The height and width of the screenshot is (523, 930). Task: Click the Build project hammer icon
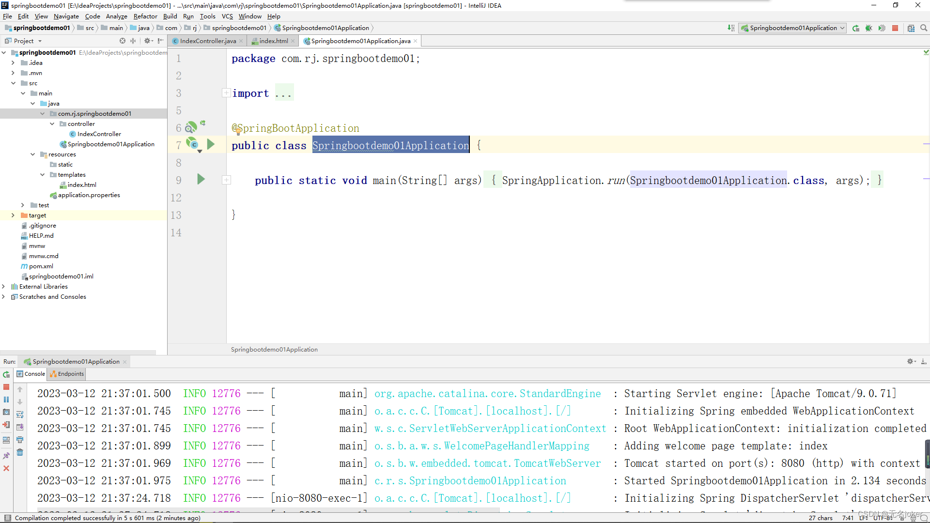731,28
